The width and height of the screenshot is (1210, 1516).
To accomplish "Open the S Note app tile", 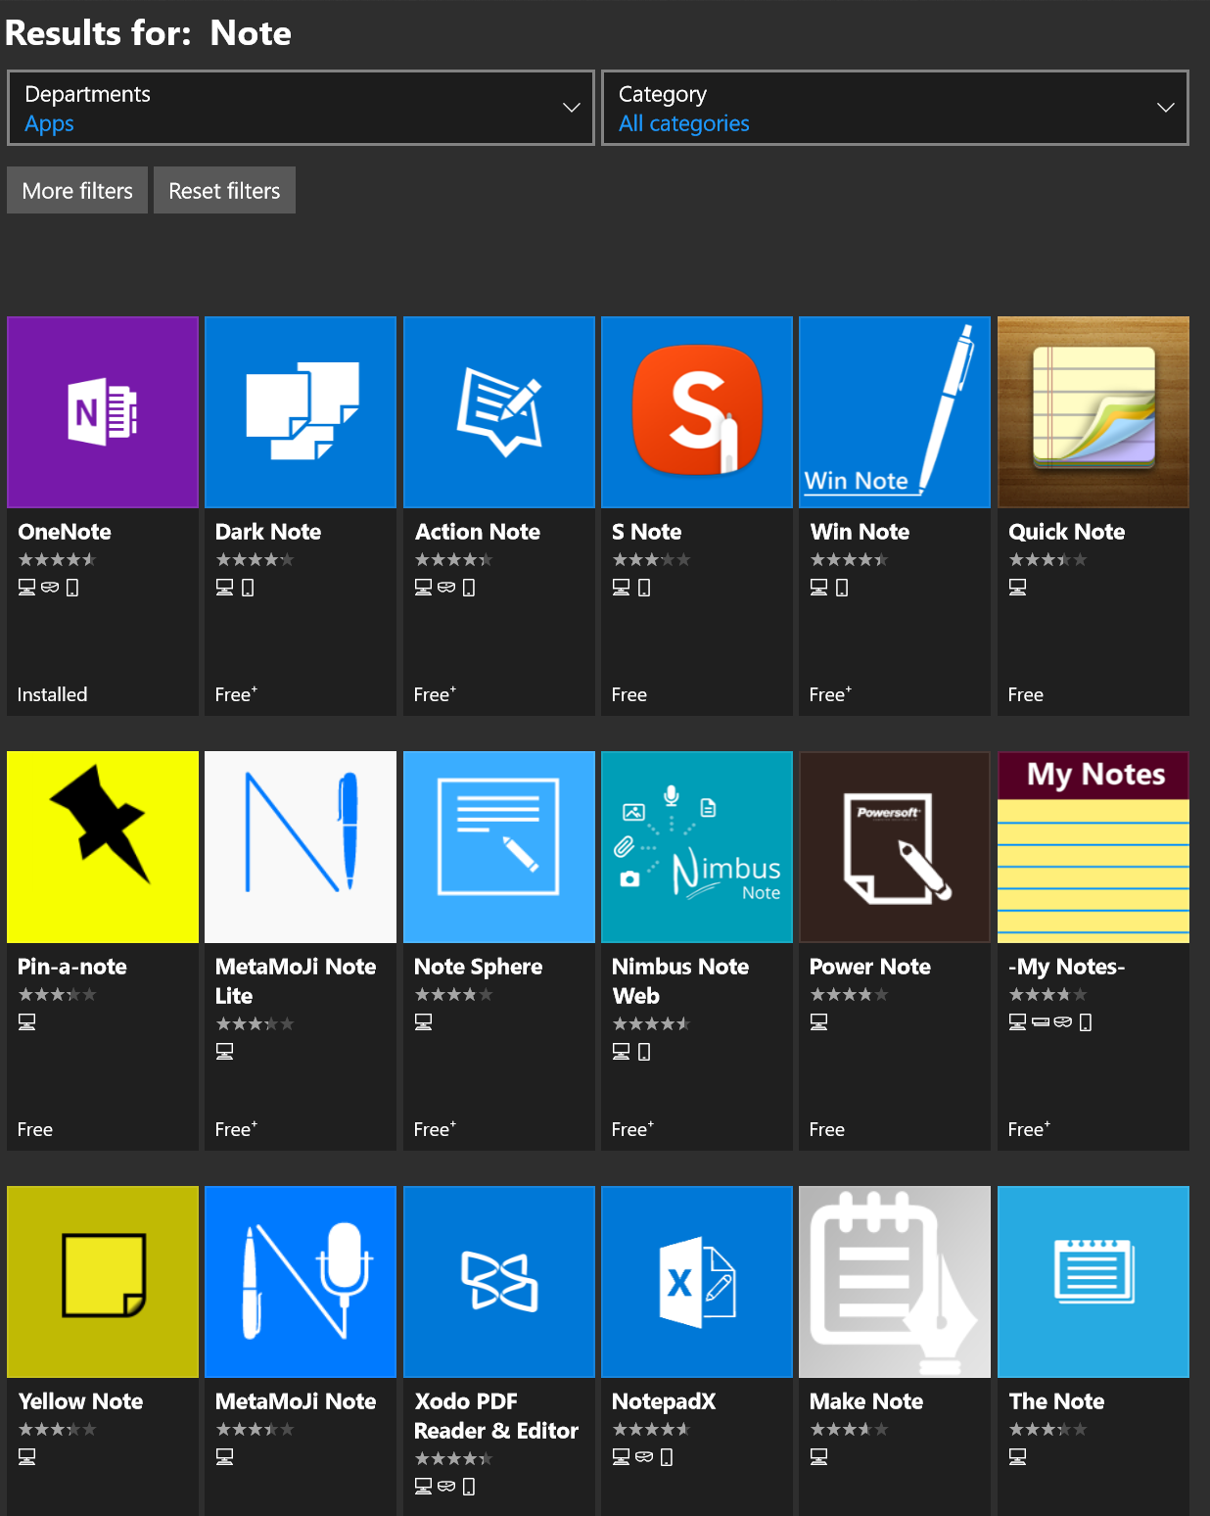I will tap(696, 411).
